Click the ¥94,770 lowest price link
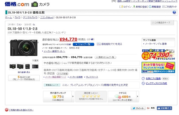This screenshot has width=179, height=115. point(68,39)
